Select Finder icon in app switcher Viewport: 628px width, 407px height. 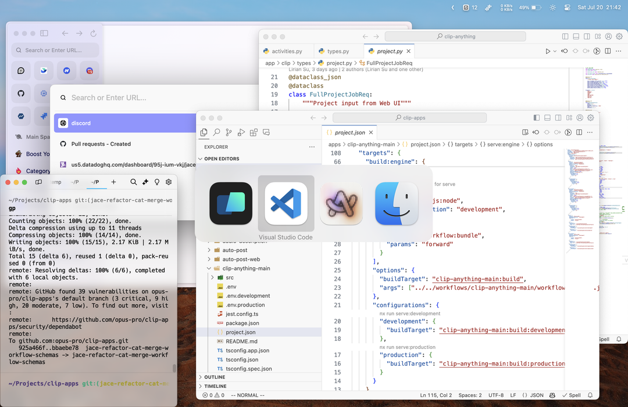[397, 203]
